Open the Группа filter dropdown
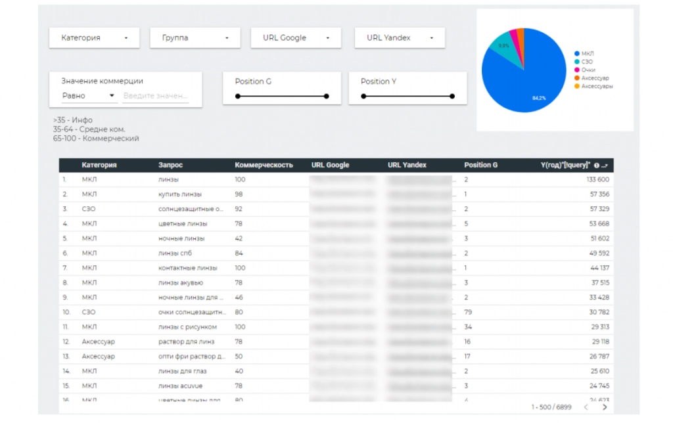 tap(195, 37)
